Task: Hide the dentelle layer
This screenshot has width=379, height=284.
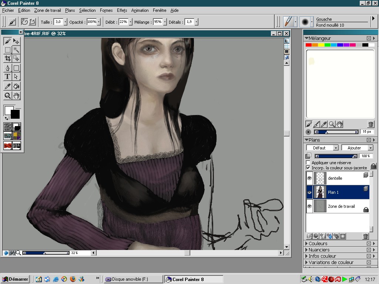Action: tap(309, 178)
